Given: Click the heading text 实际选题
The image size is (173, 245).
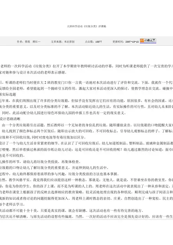Looking at the screenshot, I should point(9,95).
